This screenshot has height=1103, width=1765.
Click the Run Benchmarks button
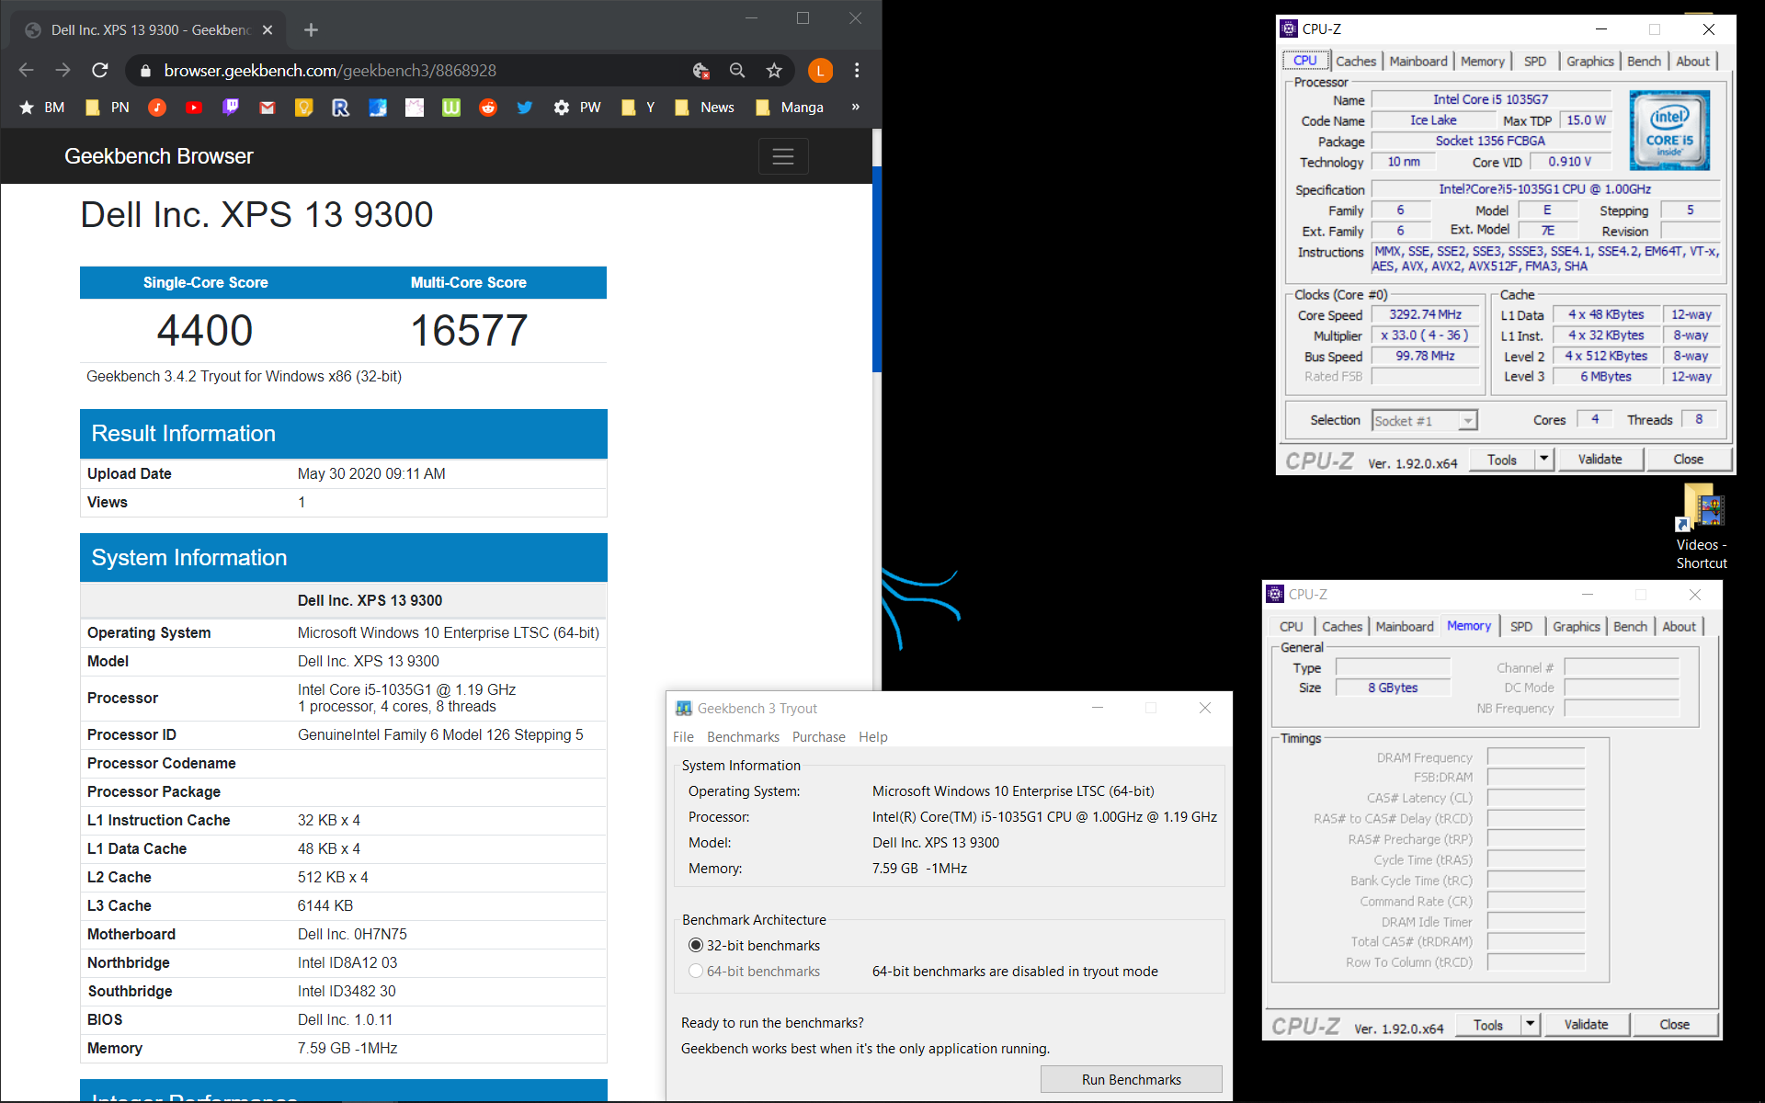(x=1131, y=1079)
